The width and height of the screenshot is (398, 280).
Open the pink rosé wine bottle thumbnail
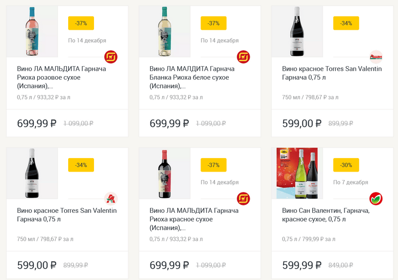click(32, 32)
